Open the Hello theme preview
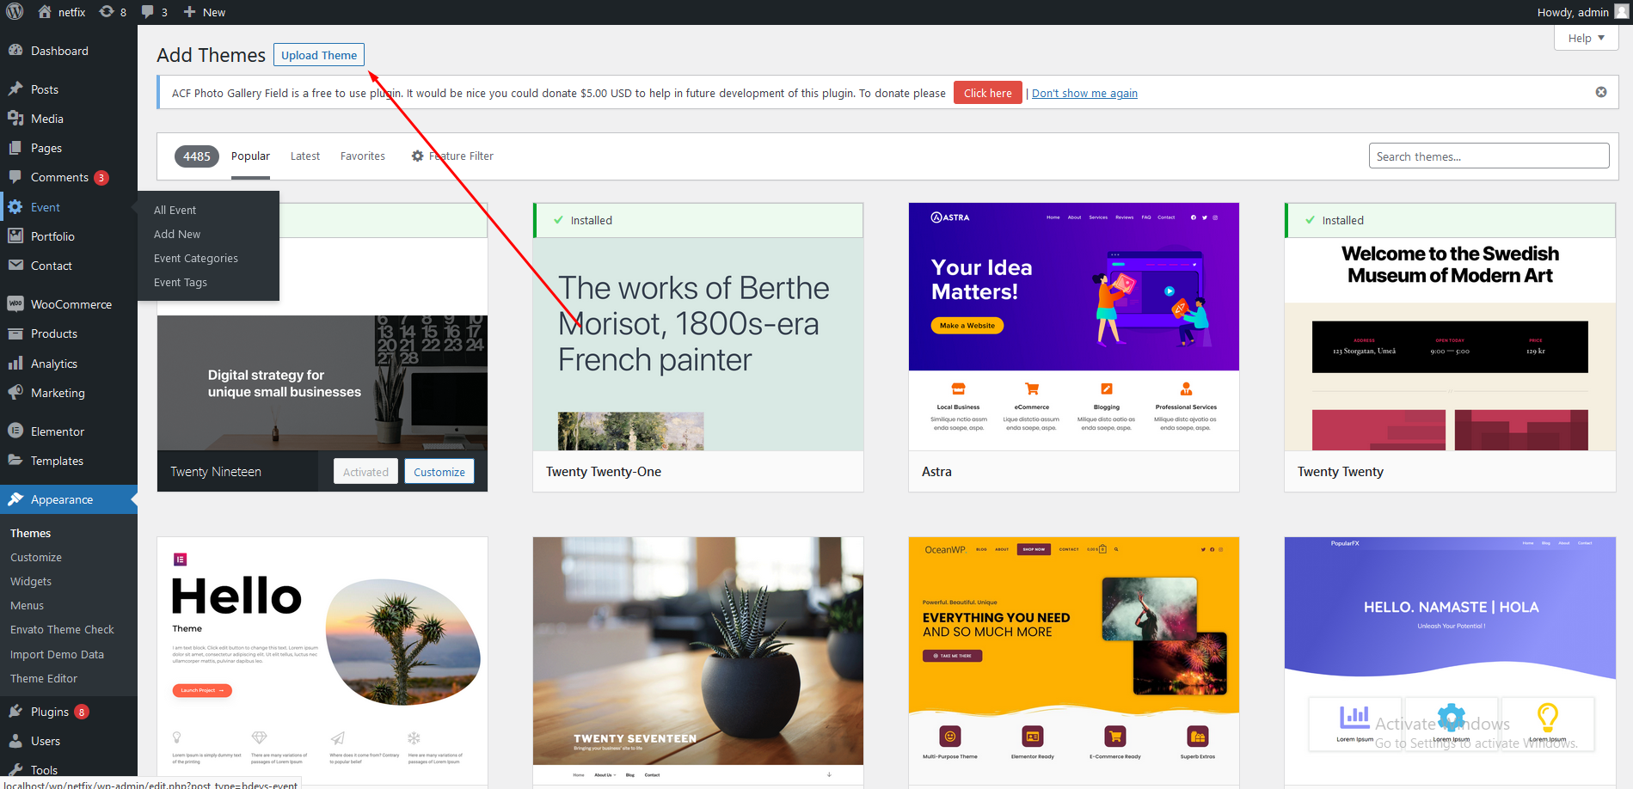 (x=322, y=662)
